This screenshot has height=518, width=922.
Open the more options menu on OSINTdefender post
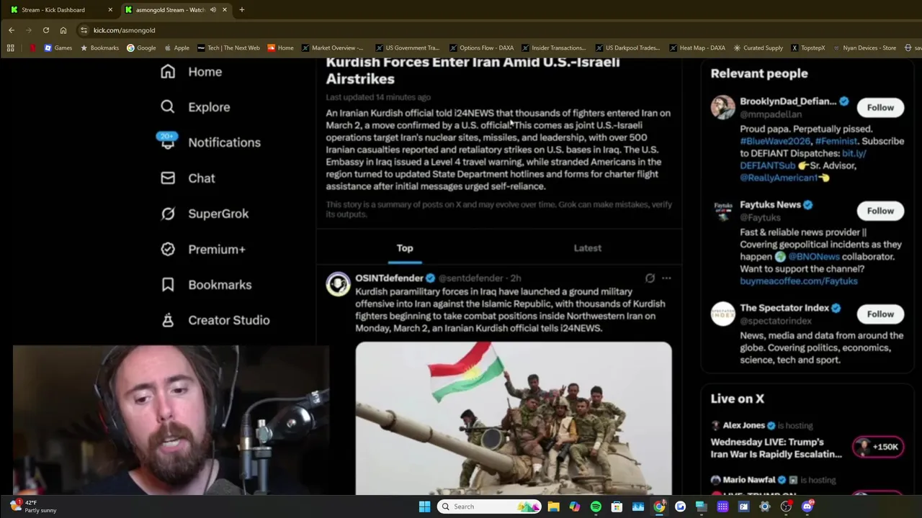tap(666, 278)
